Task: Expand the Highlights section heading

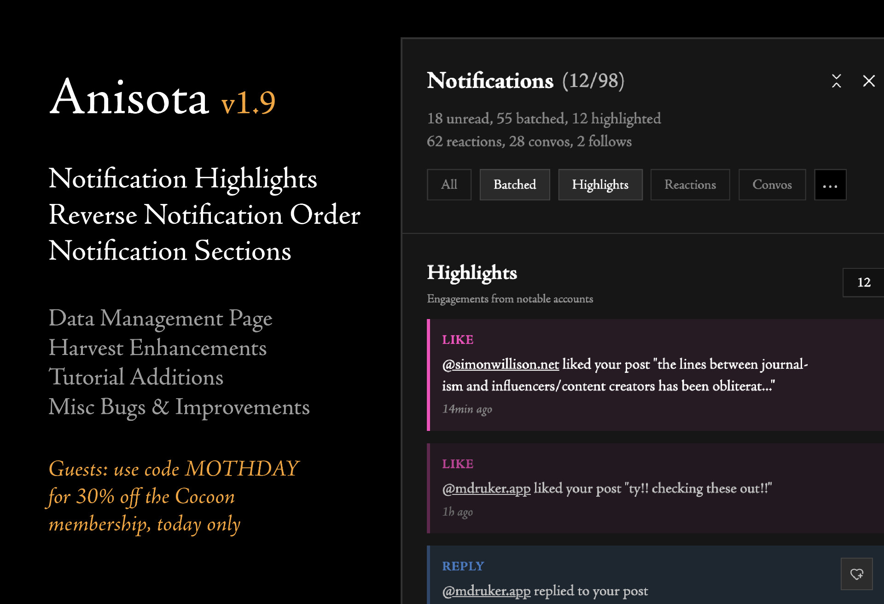Action: click(471, 273)
